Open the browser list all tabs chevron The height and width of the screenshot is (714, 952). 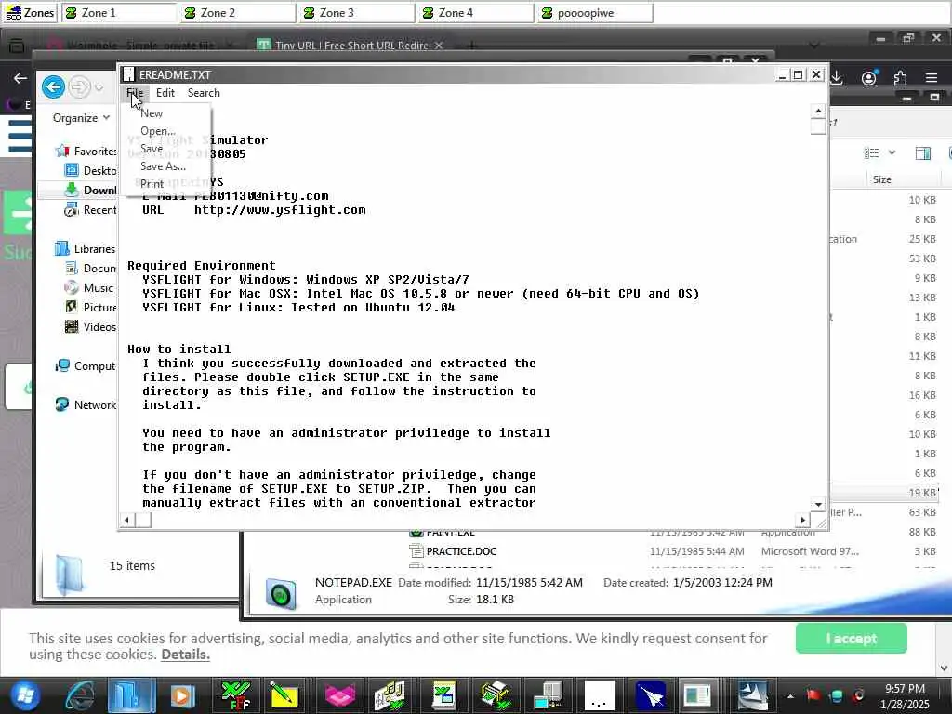click(814, 46)
